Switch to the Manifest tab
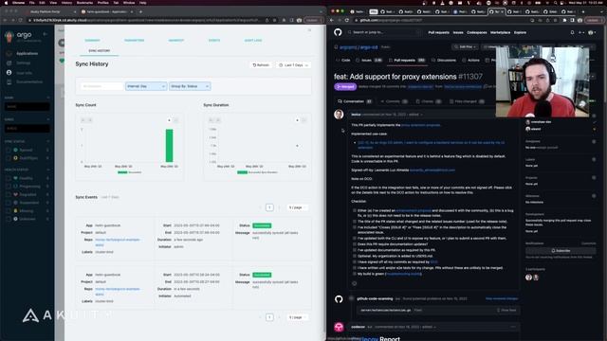607x341 pixels. point(176,40)
